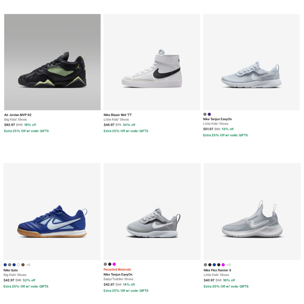Open the Nike Blazer Mid '77 product image
The image size is (304, 304).
152,62
